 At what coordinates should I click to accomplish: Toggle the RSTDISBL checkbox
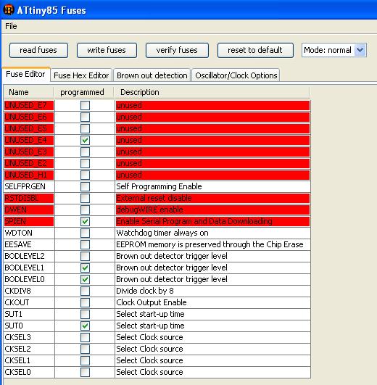tap(85, 198)
